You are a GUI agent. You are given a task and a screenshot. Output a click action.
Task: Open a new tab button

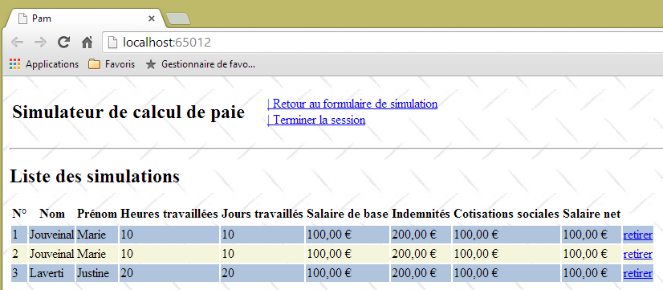pyautogui.click(x=178, y=18)
